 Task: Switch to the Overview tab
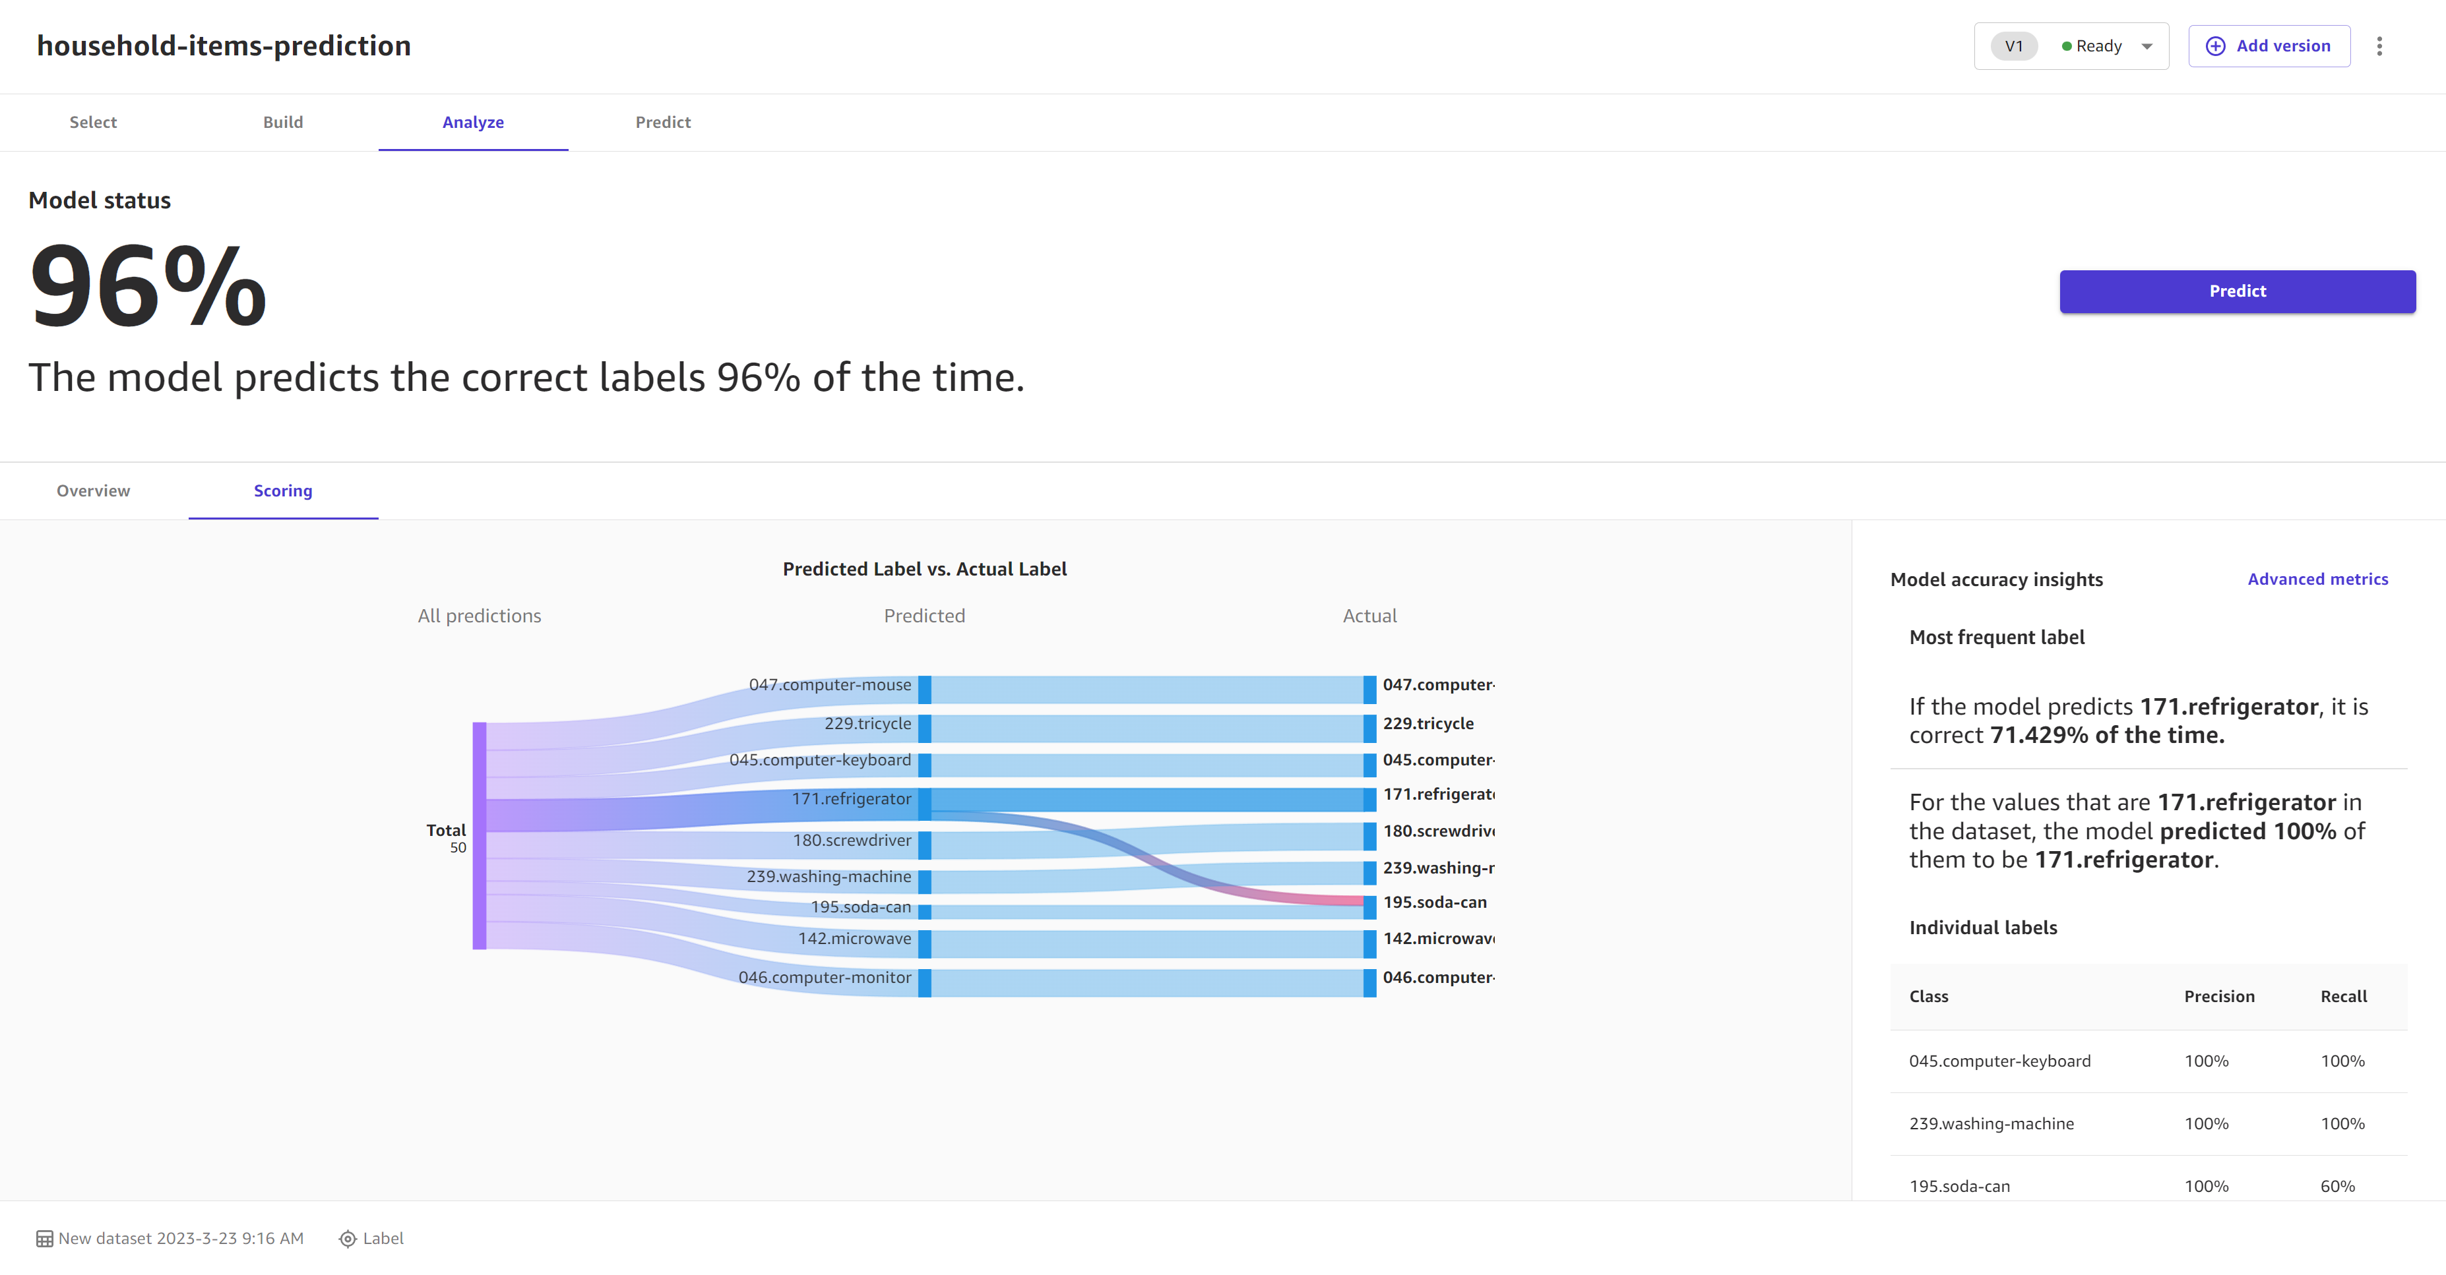pos(92,490)
